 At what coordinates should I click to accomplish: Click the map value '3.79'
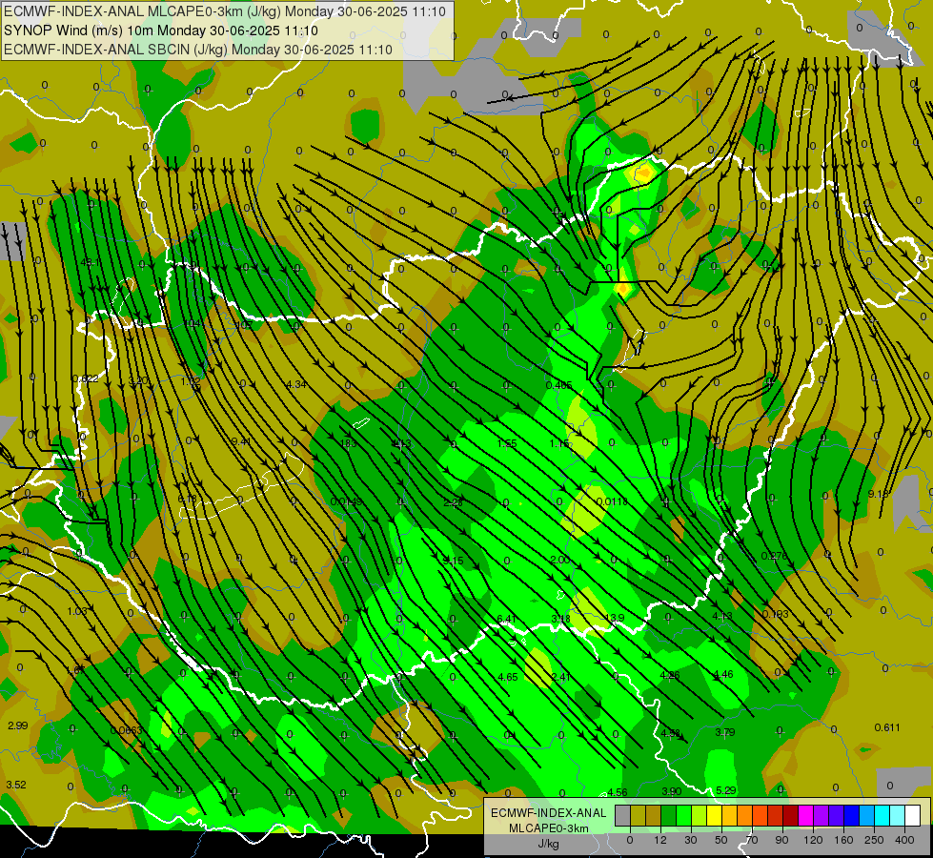point(725,732)
